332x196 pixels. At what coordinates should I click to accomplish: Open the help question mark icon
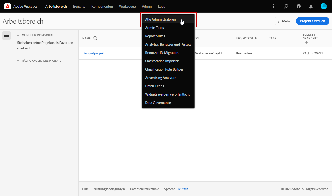point(299,6)
